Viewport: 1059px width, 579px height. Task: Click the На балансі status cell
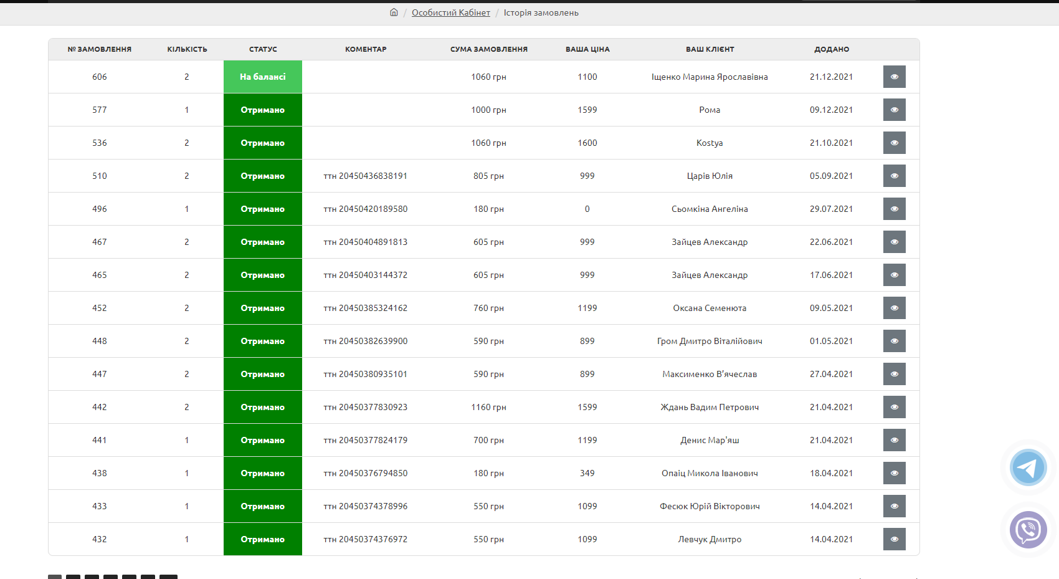(x=262, y=77)
